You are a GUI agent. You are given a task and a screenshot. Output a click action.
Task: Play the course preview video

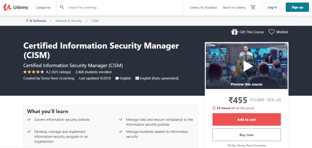click(x=247, y=66)
